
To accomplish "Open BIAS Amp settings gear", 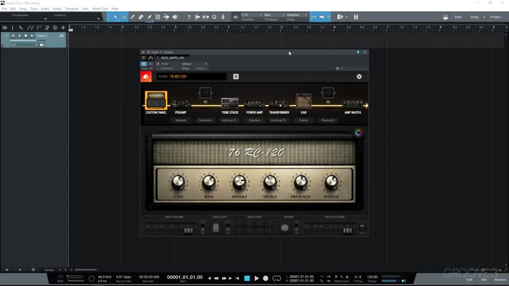I will [359, 76].
